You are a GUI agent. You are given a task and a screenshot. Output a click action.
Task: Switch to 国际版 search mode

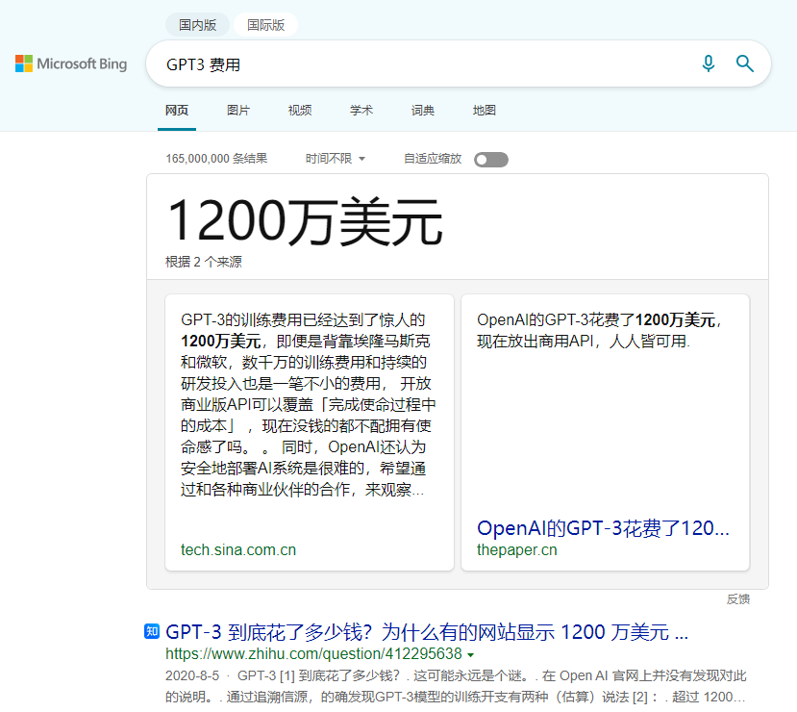[x=265, y=25]
